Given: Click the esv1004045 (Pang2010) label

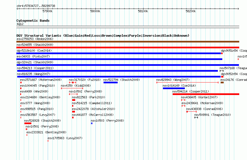Looking at the screenshot, I should tap(37, 86).
